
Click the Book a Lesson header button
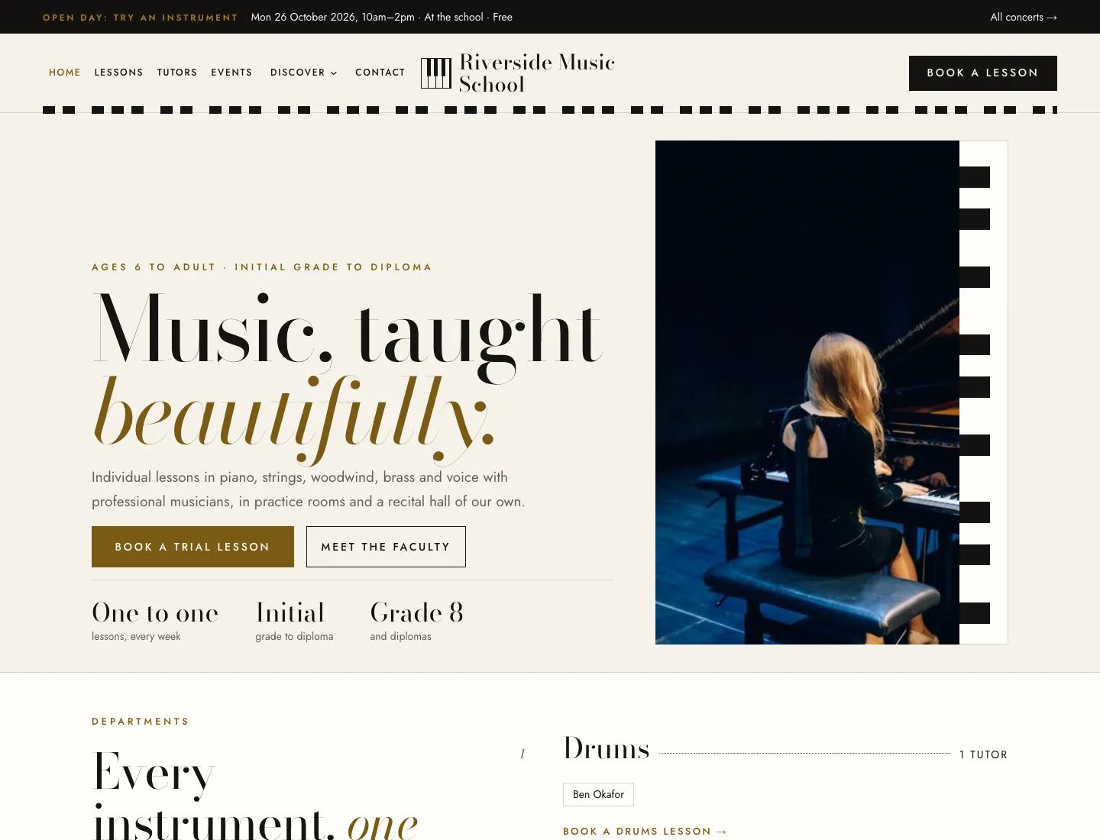[983, 73]
